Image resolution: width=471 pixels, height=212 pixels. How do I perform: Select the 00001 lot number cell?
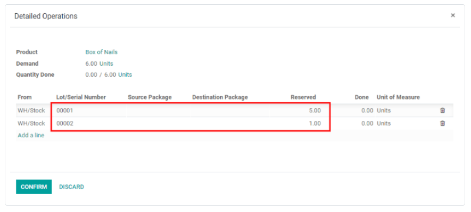click(x=88, y=111)
